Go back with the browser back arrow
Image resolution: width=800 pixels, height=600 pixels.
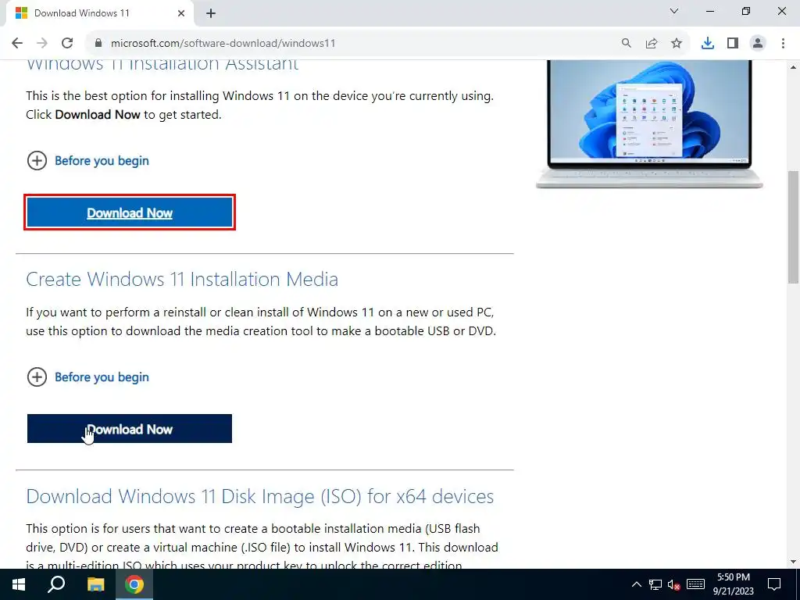coord(17,44)
